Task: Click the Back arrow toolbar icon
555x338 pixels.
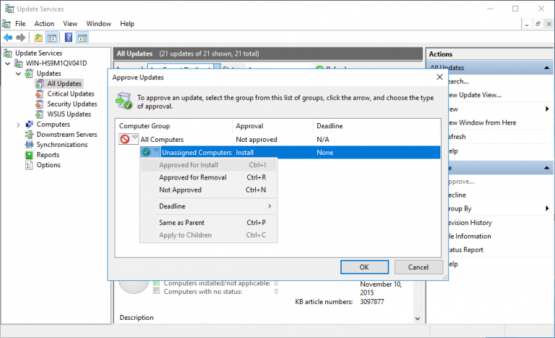Action: [8, 38]
